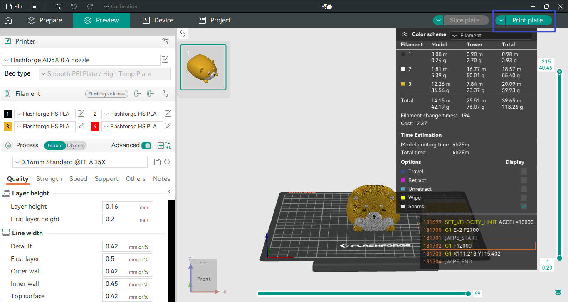The width and height of the screenshot is (568, 302).
Task: Open the Bed type dropdown
Action: click(x=105, y=74)
